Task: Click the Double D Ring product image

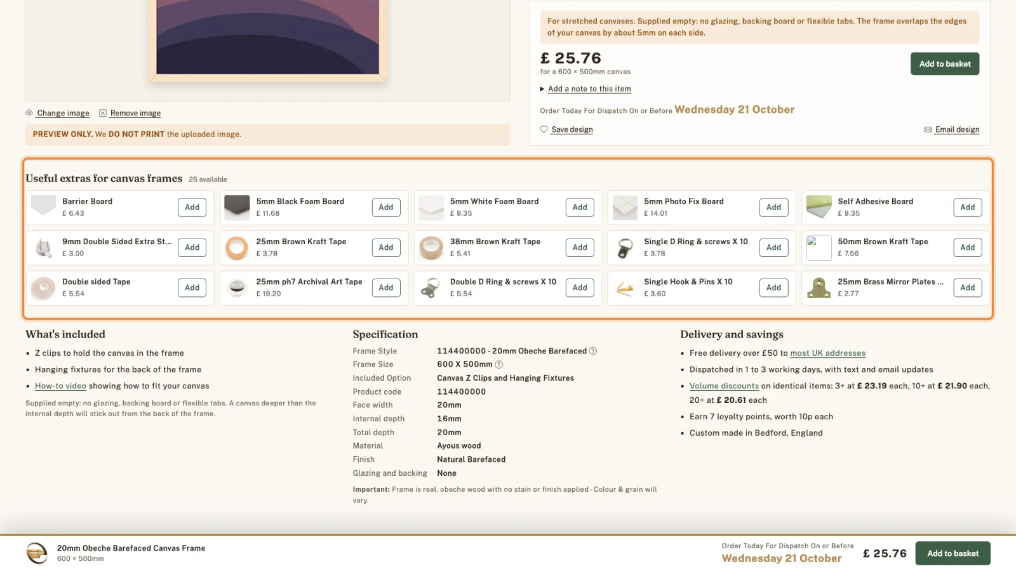Action: tap(431, 287)
